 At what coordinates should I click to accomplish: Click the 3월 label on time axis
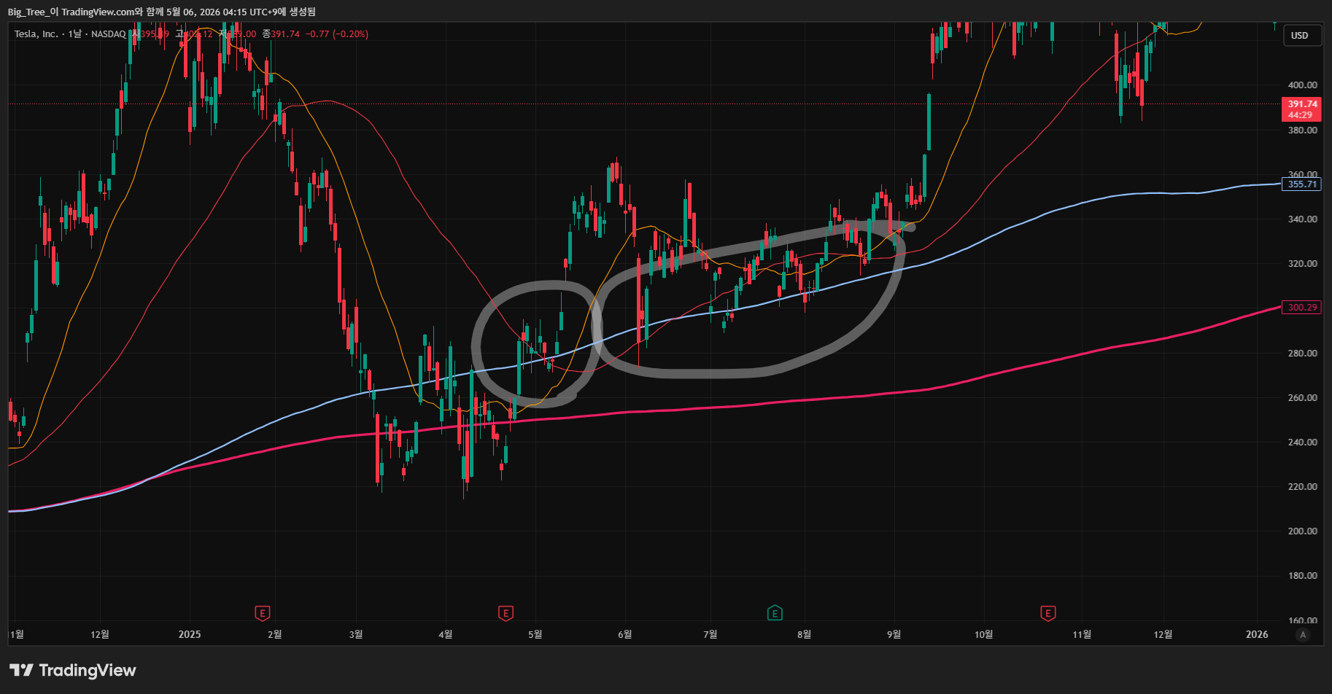(x=356, y=634)
